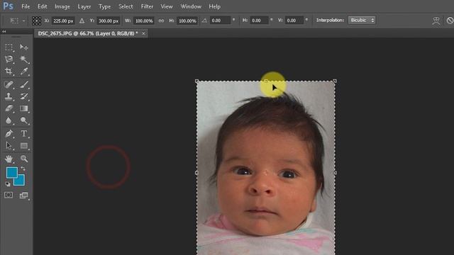Select the Path Selection tool
This screenshot has height=255, width=454.
pos(9,146)
